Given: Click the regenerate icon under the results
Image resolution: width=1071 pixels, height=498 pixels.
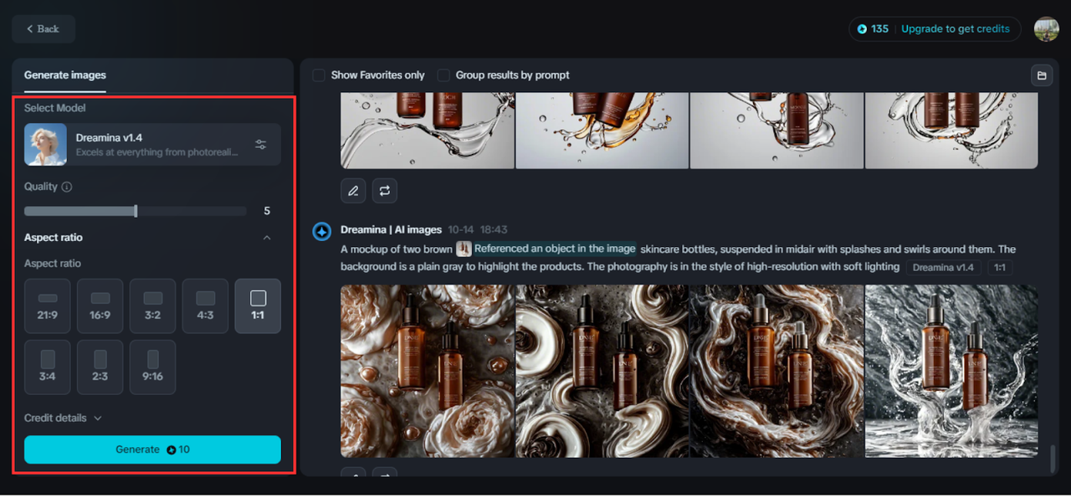Looking at the screenshot, I should (384, 190).
